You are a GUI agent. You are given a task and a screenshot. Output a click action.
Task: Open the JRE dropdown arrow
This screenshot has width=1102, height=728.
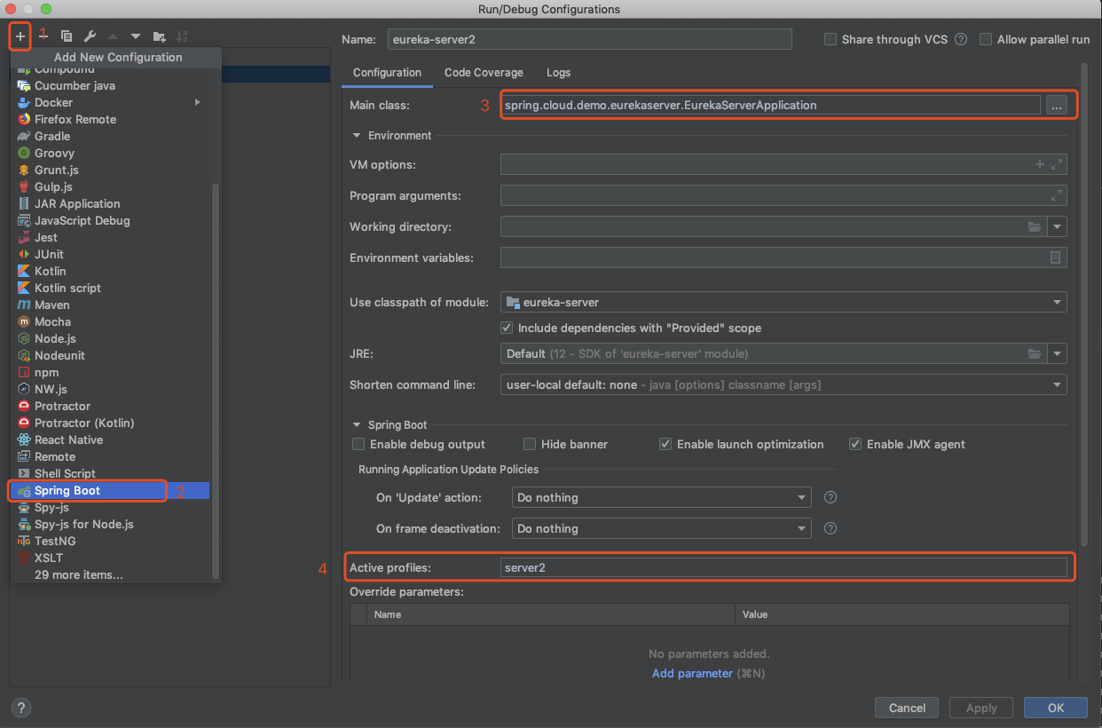pos(1058,354)
